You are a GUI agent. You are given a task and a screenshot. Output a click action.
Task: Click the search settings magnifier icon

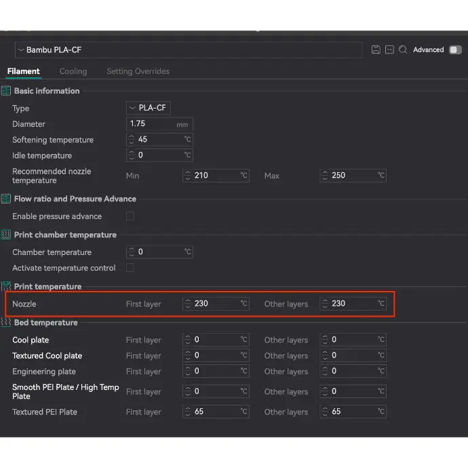pos(403,50)
